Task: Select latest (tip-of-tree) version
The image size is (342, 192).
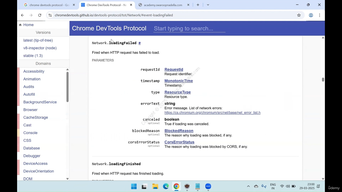Action: [x=38, y=40]
